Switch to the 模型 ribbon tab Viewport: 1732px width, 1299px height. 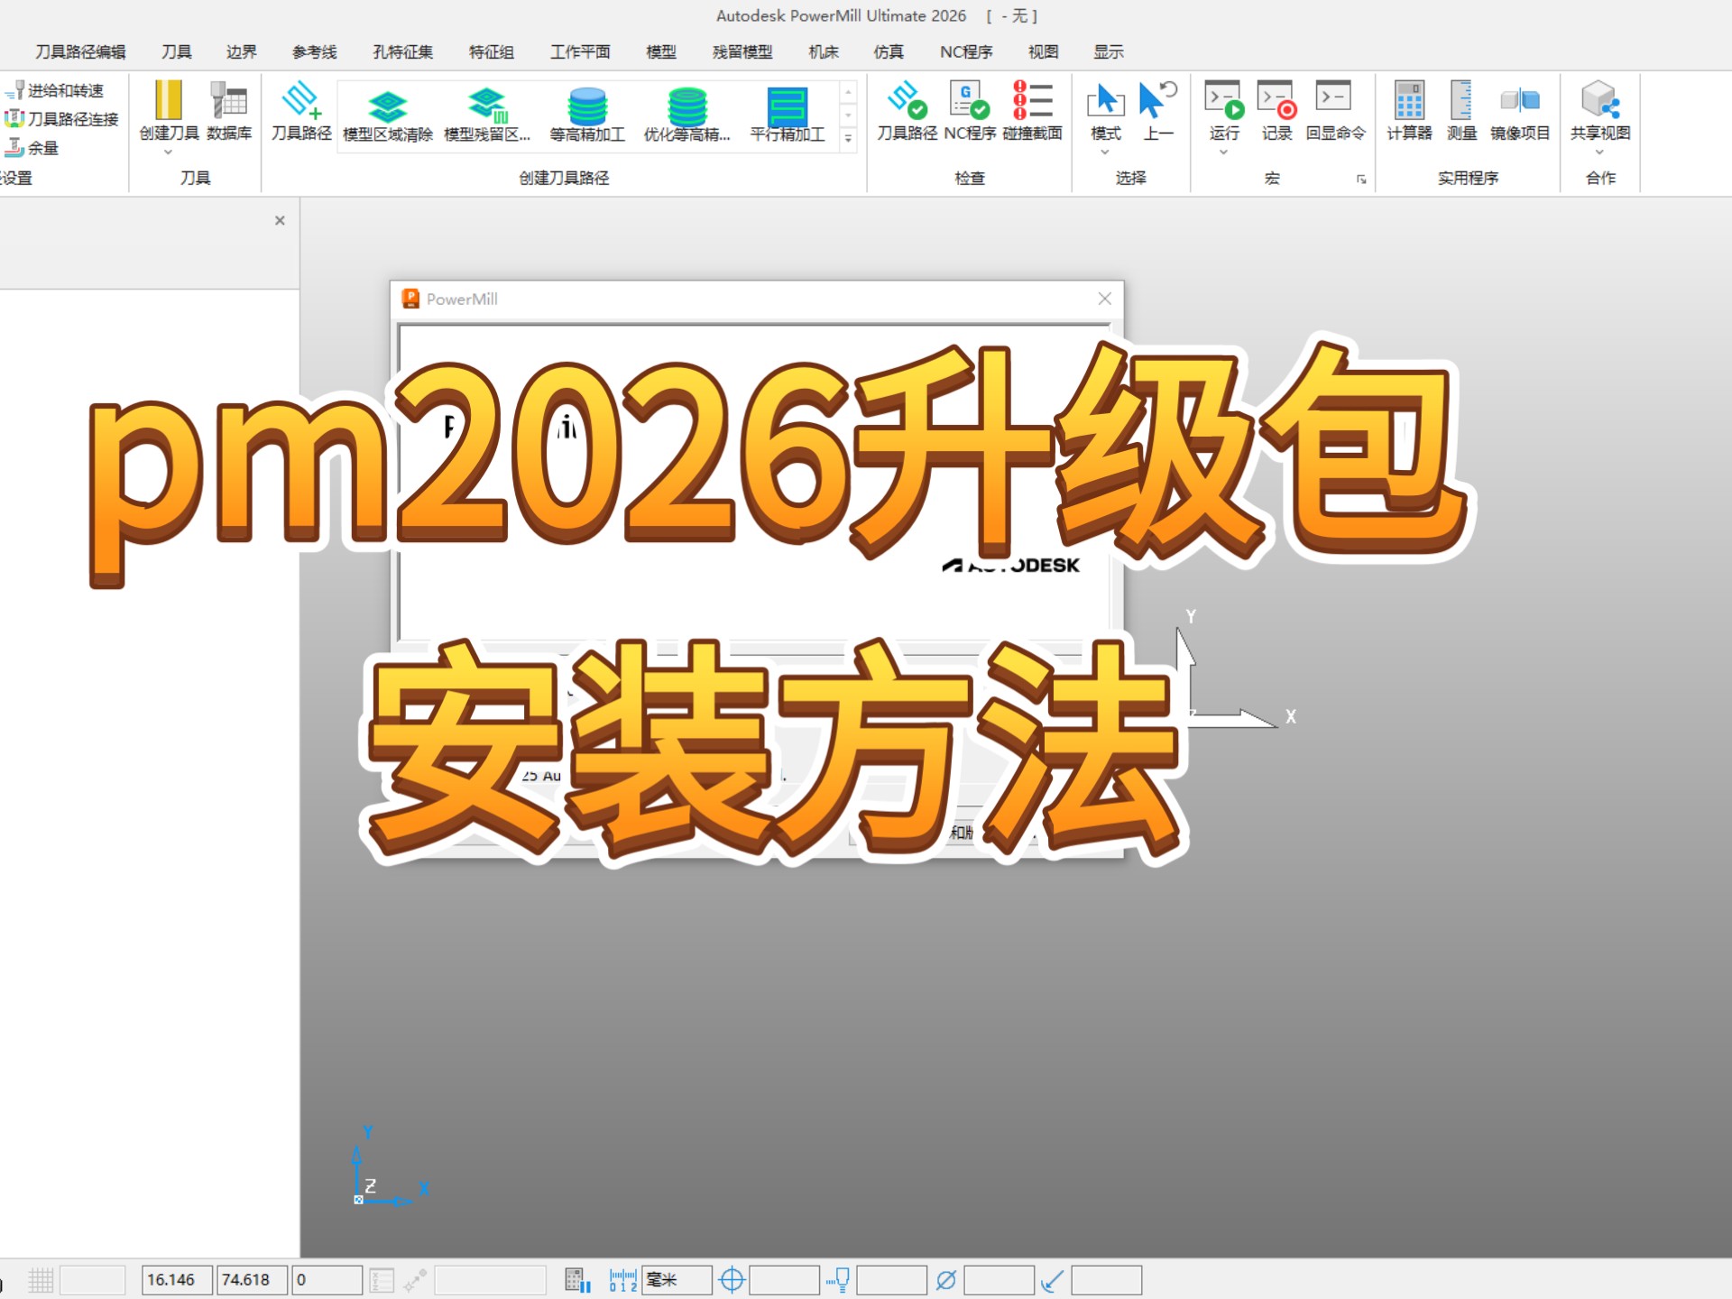[x=661, y=51]
